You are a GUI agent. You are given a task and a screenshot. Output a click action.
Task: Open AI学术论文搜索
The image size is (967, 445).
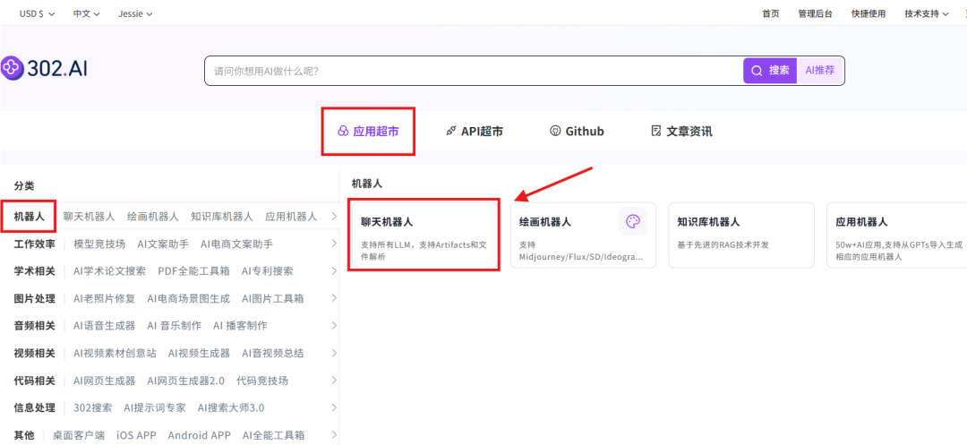click(109, 270)
